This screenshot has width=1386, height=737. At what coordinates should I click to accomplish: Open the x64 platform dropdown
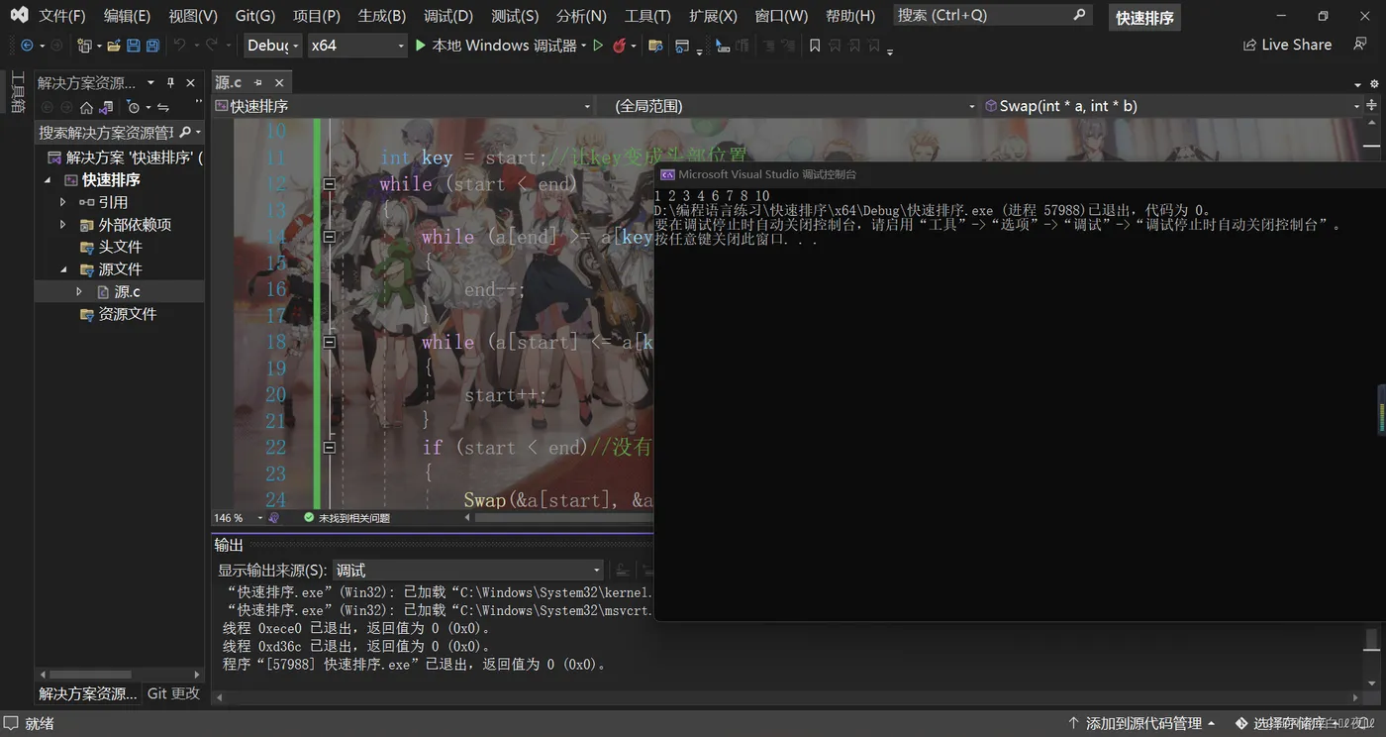[x=356, y=46]
